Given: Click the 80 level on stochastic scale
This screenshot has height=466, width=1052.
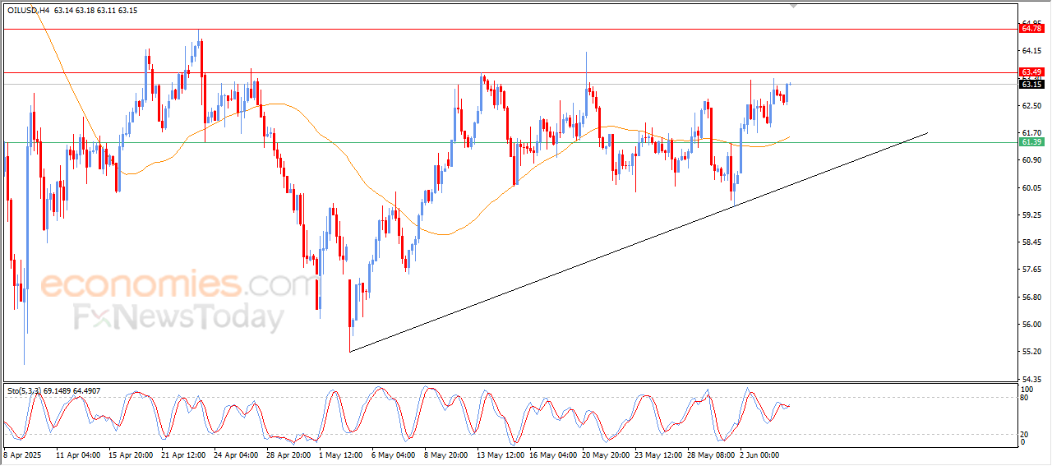Looking at the screenshot, I should [1025, 398].
